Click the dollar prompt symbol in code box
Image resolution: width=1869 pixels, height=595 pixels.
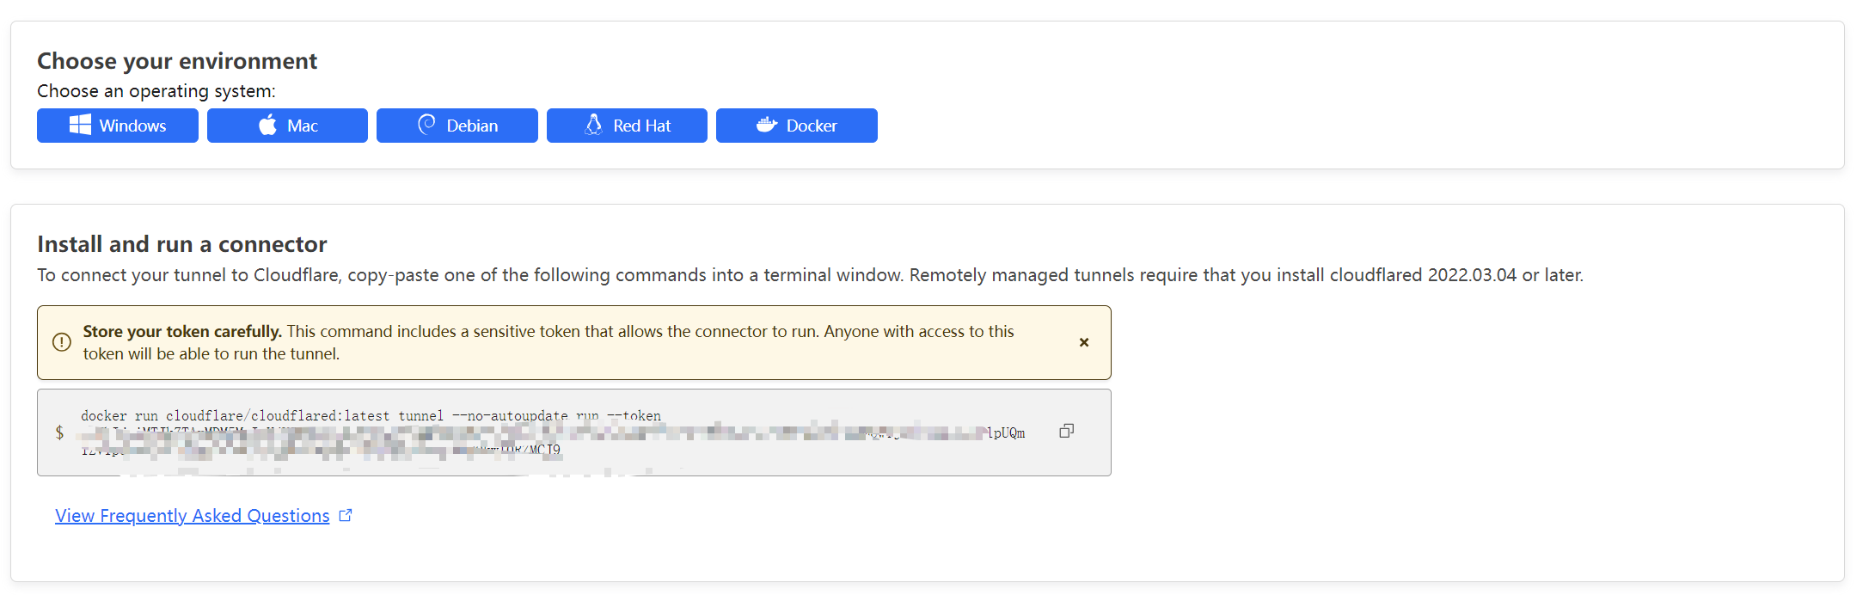tap(59, 432)
